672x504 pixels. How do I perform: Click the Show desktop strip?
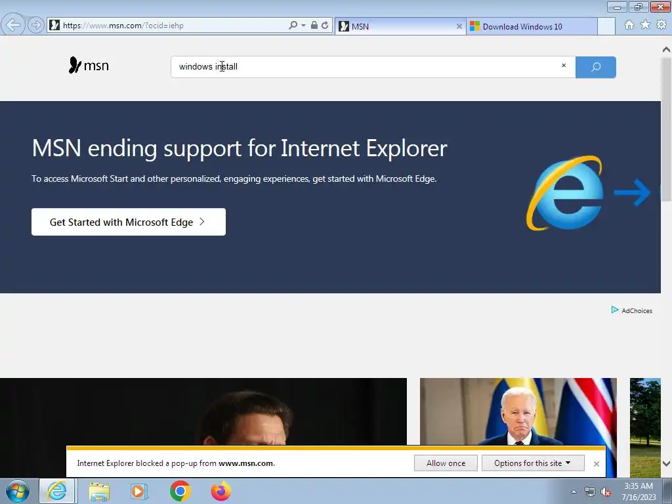point(667,491)
